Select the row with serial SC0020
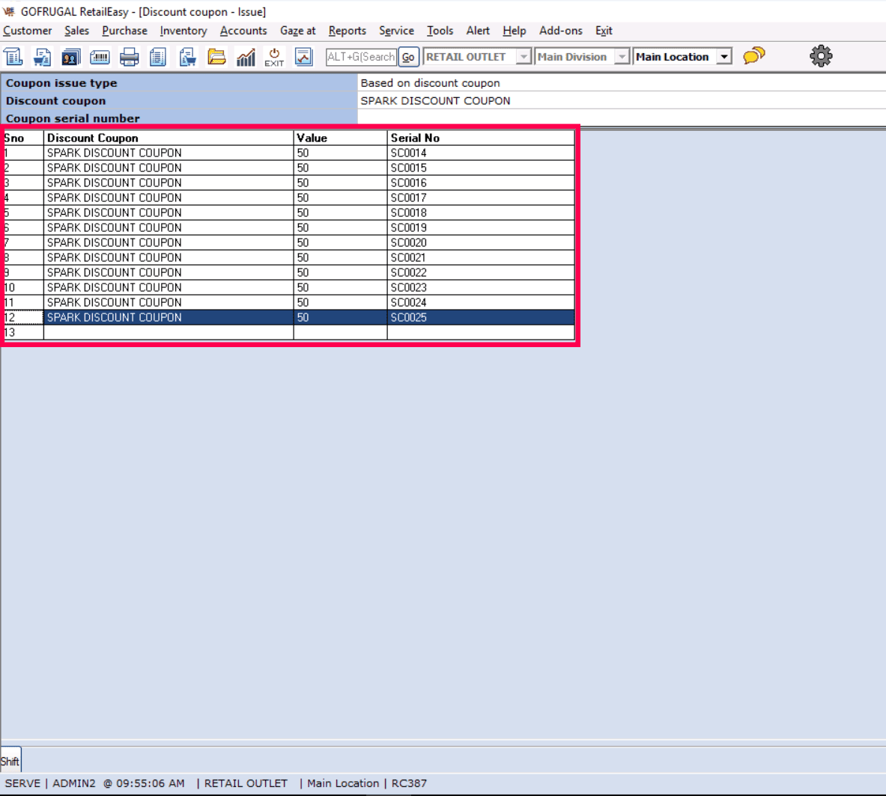886x796 pixels. (x=408, y=242)
